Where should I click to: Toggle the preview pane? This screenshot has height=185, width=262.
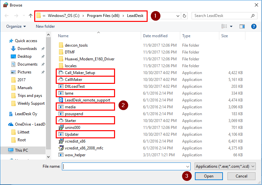coord(242,26)
